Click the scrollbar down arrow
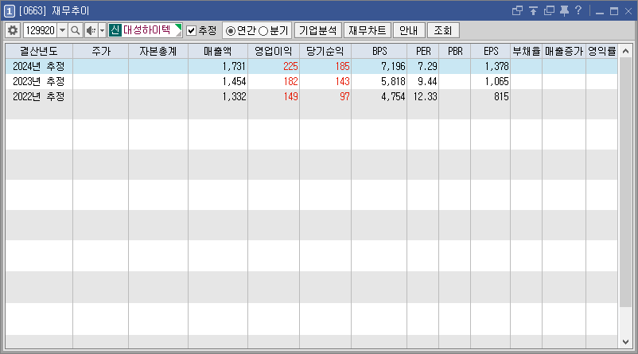This screenshot has width=638, height=354. 626,342
